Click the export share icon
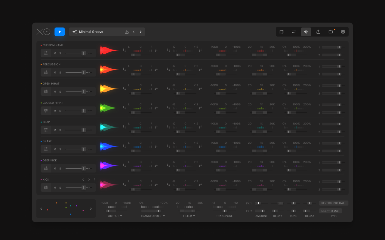 (x=318, y=32)
